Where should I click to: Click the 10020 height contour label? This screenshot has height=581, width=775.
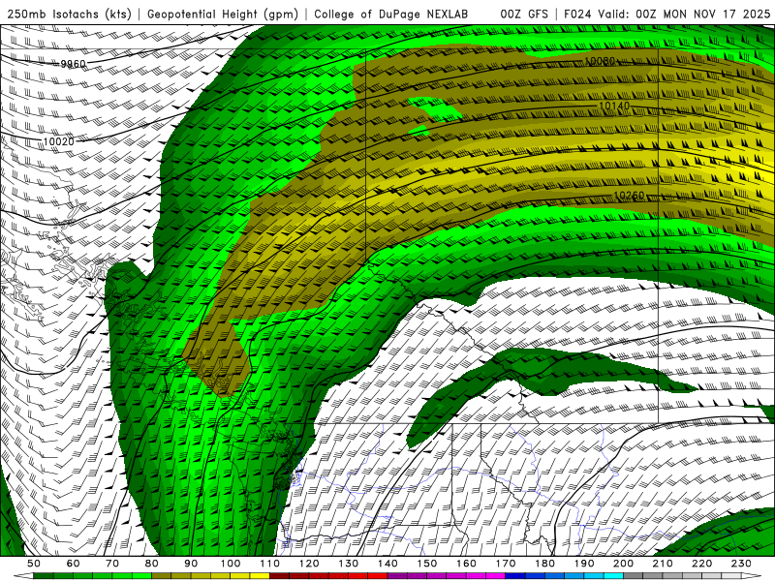(x=58, y=141)
